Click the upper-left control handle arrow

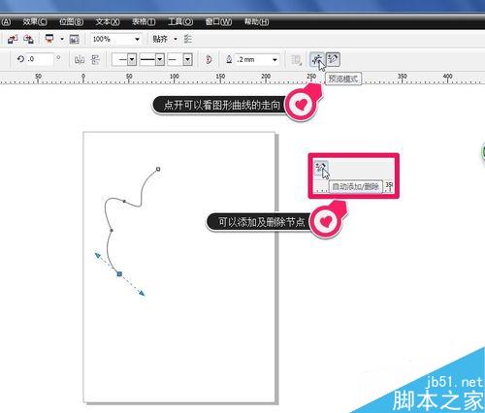[x=97, y=255]
